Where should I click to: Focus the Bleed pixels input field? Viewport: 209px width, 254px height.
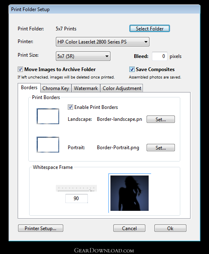click(x=160, y=56)
